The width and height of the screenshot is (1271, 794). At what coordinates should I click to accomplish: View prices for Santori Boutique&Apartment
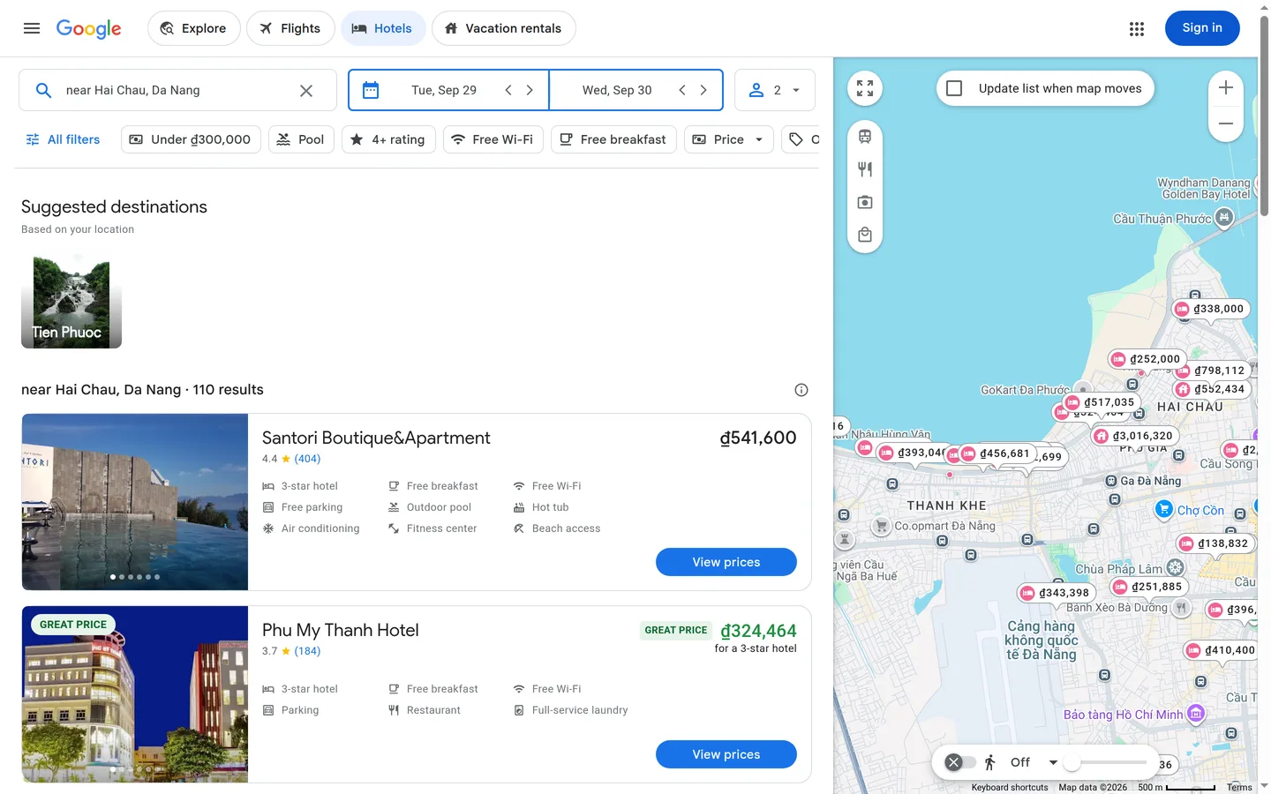pyautogui.click(x=726, y=562)
